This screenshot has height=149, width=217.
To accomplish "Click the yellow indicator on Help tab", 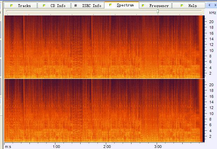I will 182,6.
